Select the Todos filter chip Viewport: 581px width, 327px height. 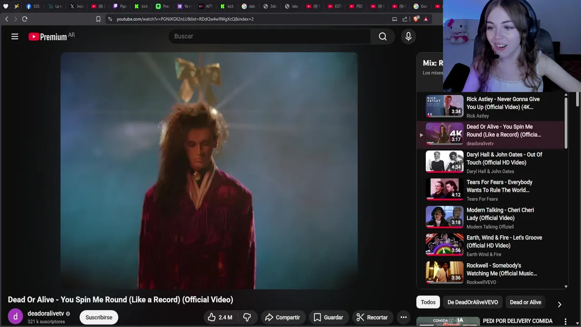(x=428, y=302)
